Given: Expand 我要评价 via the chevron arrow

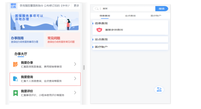Looking at the screenshot, I should pyautogui.click(x=75, y=93).
